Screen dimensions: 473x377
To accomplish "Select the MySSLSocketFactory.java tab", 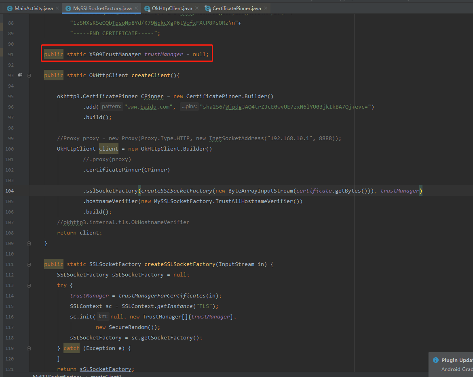I will (102, 8).
